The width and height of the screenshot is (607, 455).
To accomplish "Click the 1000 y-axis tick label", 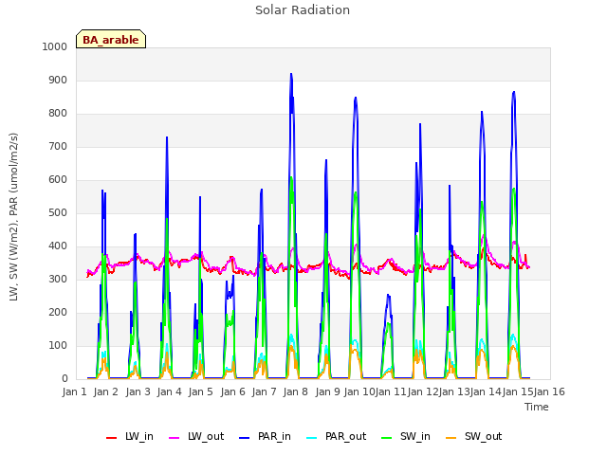I will (x=55, y=46).
